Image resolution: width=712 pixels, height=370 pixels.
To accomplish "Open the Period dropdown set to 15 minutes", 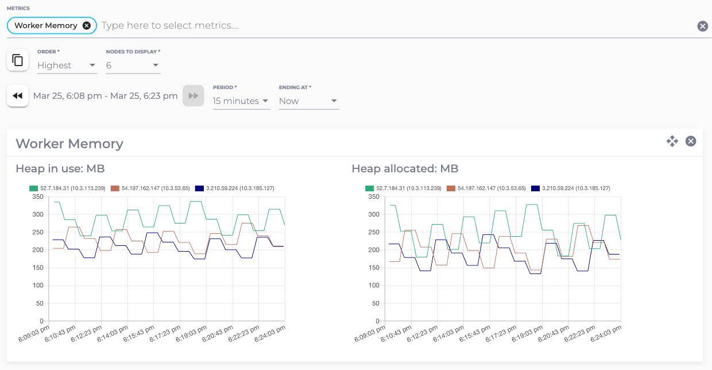I will pyautogui.click(x=241, y=101).
